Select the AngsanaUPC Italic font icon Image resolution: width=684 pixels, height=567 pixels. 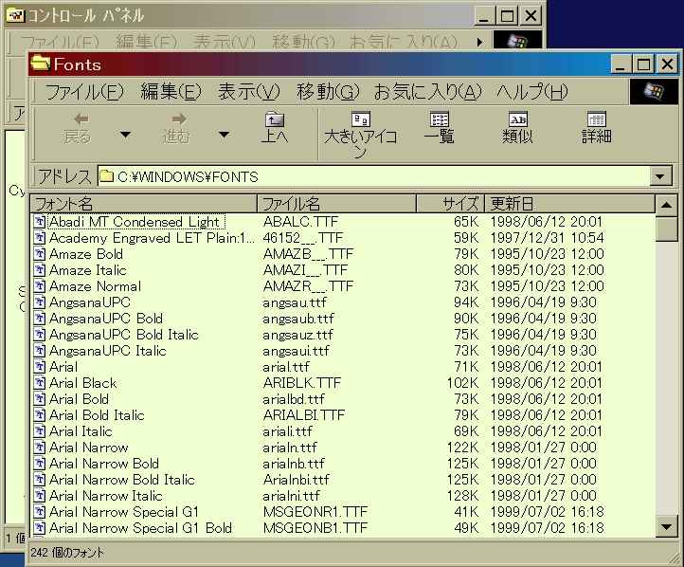click(x=40, y=351)
